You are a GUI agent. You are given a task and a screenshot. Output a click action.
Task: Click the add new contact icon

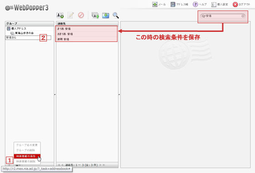[60, 15]
